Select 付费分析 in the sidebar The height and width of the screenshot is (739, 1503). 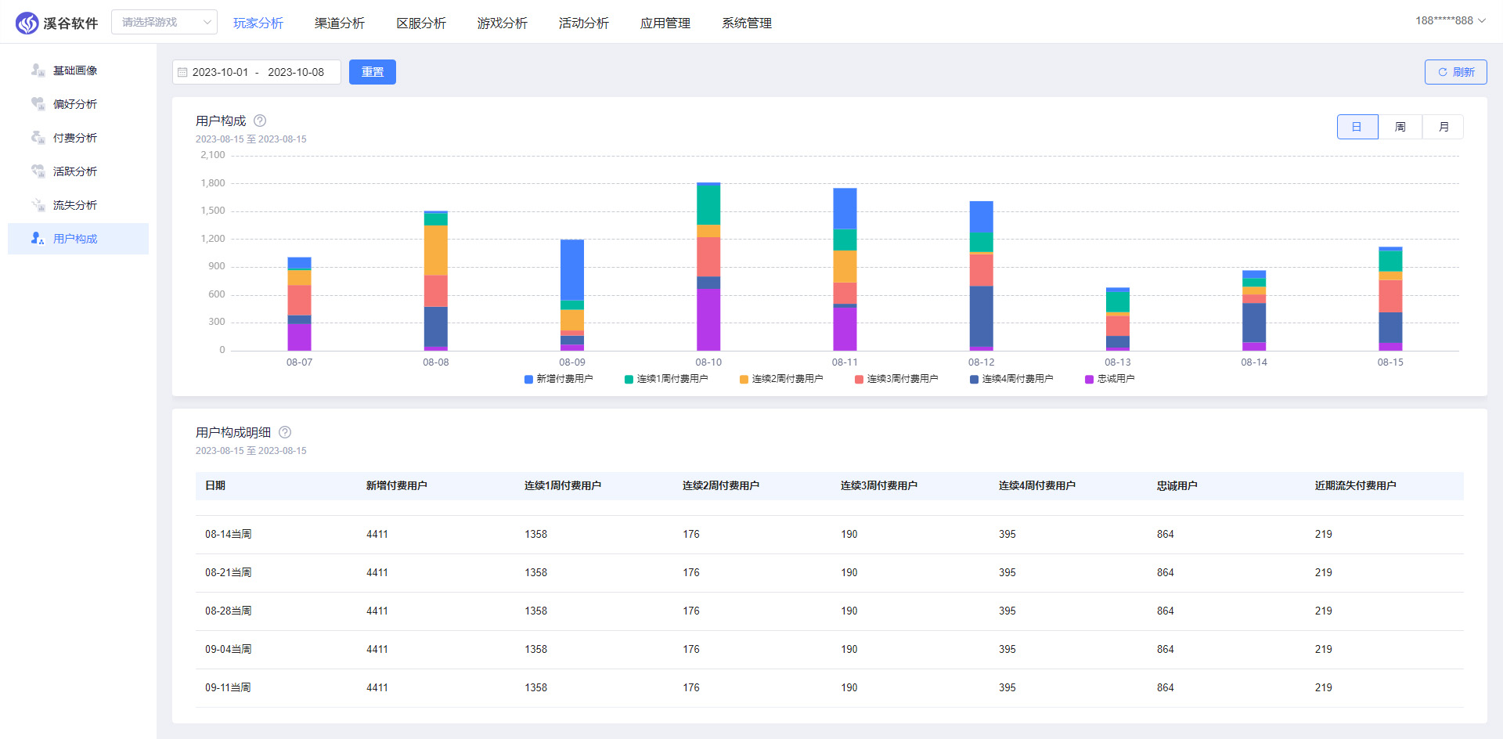78,138
